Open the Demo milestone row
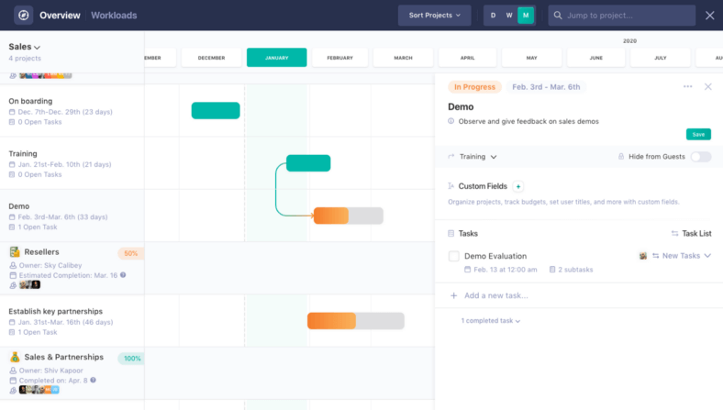Image resolution: width=723 pixels, height=410 pixels. click(x=72, y=216)
